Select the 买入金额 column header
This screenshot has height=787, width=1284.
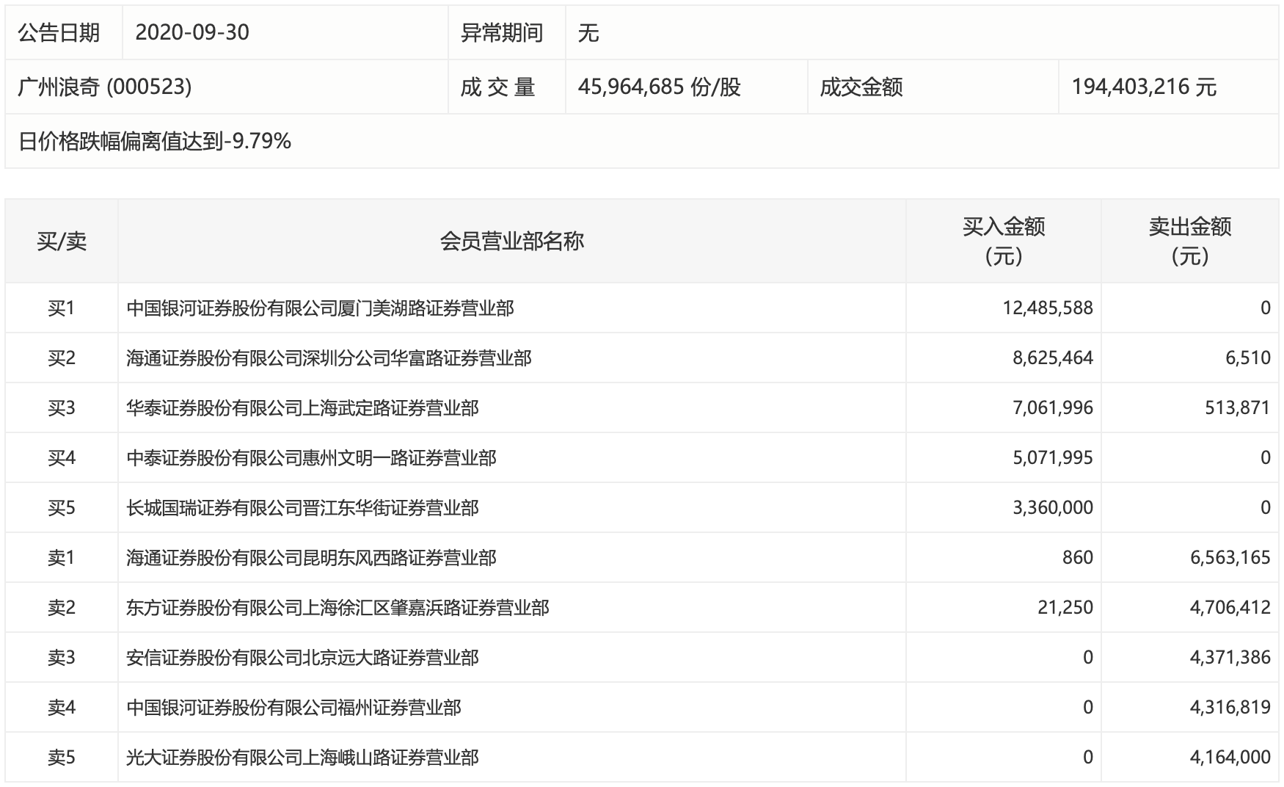pyautogui.click(x=1003, y=240)
